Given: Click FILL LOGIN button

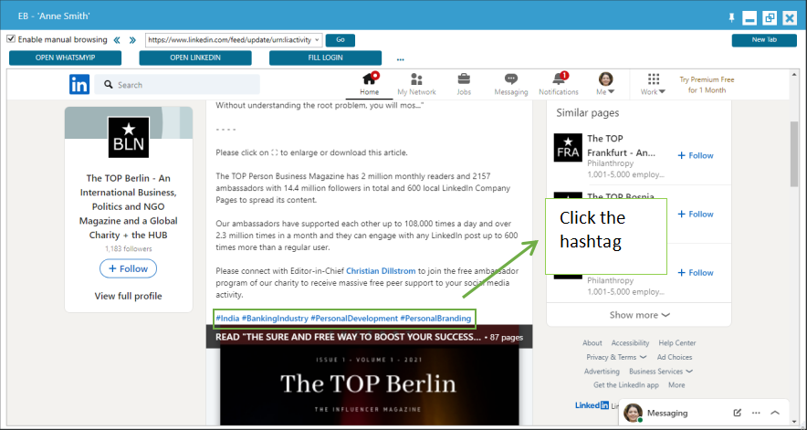Looking at the screenshot, I should pos(325,58).
